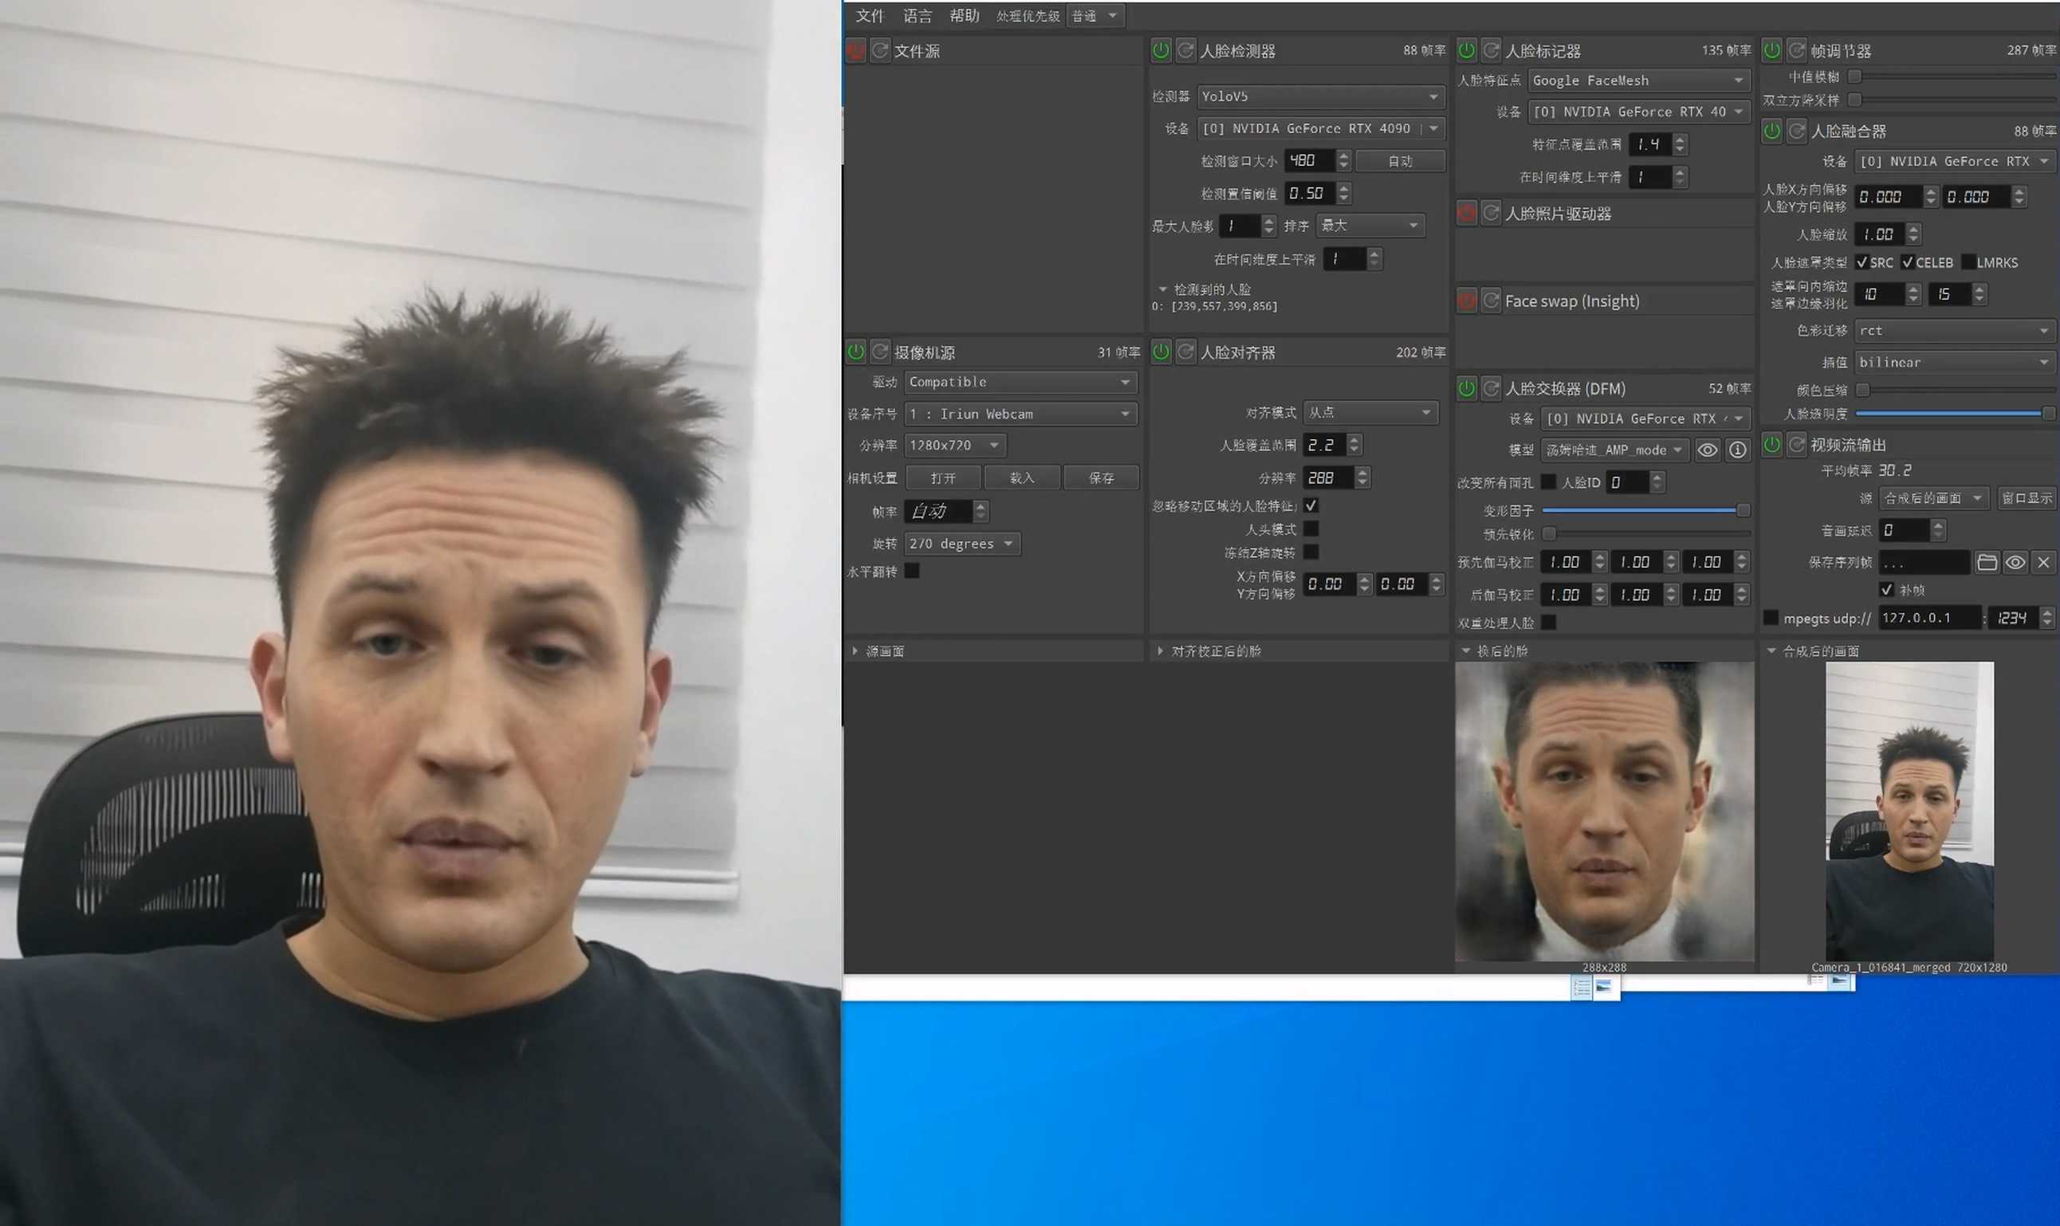Enable Face swap (Insight) power icon
Screen dimensions: 2060x1226
[1466, 301]
